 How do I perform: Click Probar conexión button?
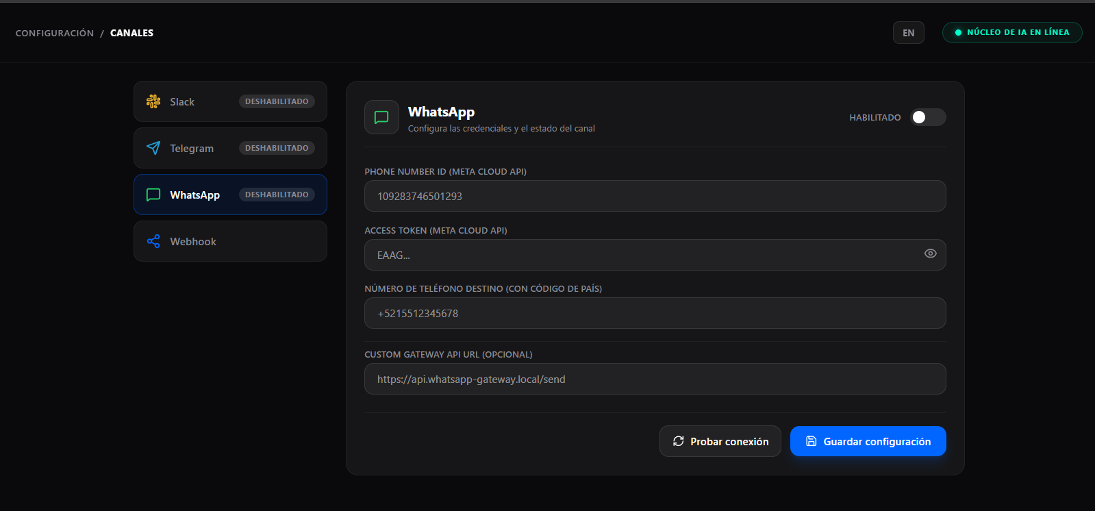point(720,441)
